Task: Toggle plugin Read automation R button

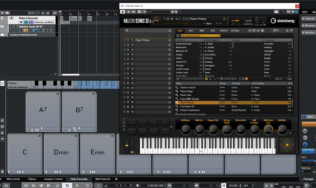Action: pos(129,12)
